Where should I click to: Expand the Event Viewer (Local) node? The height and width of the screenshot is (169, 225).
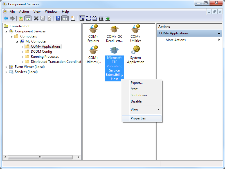click(6, 67)
